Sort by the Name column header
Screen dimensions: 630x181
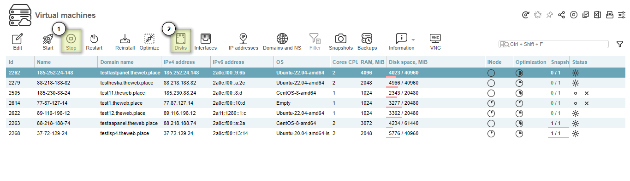pyautogui.click(x=65, y=62)
